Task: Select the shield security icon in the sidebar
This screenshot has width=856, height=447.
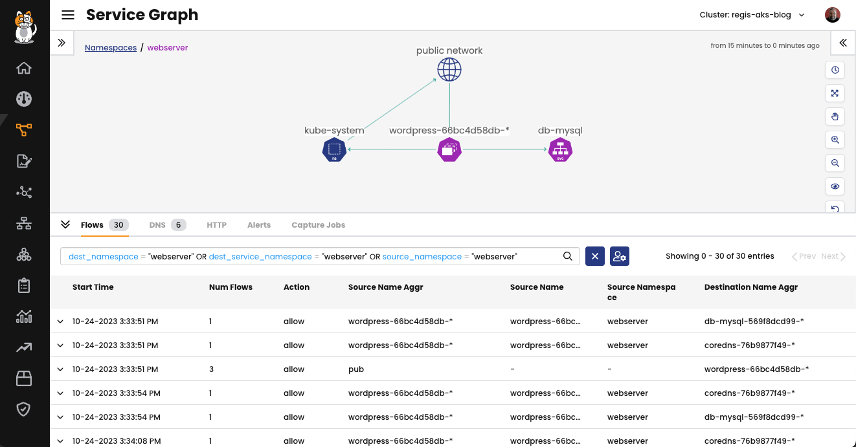Action: pos(24,409)
